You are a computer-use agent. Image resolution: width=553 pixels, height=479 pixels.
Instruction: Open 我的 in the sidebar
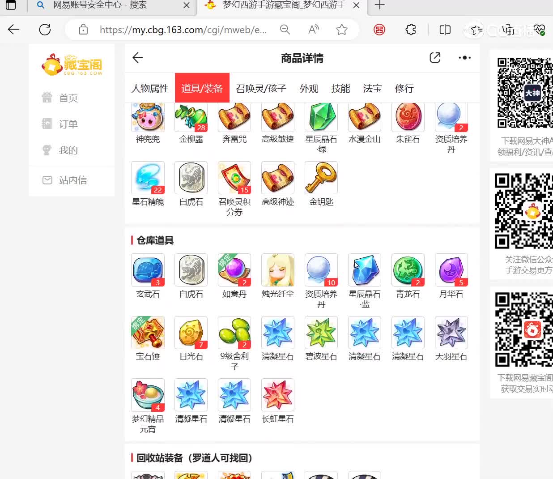coord(60,150)
